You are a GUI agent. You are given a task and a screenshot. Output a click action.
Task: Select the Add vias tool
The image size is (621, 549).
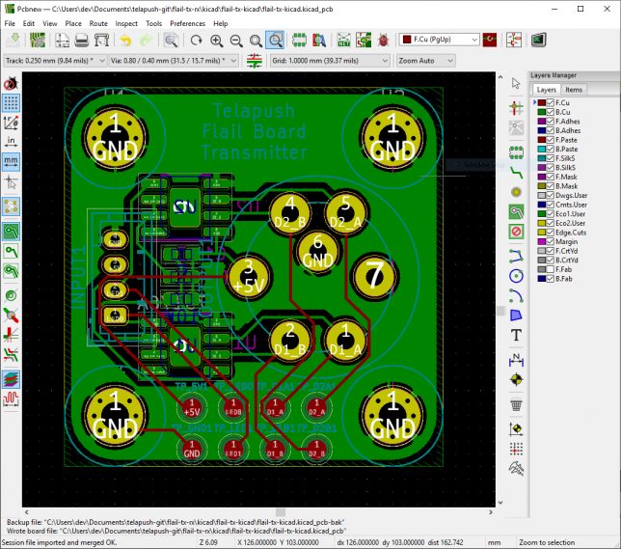click(x=516, y=193)
